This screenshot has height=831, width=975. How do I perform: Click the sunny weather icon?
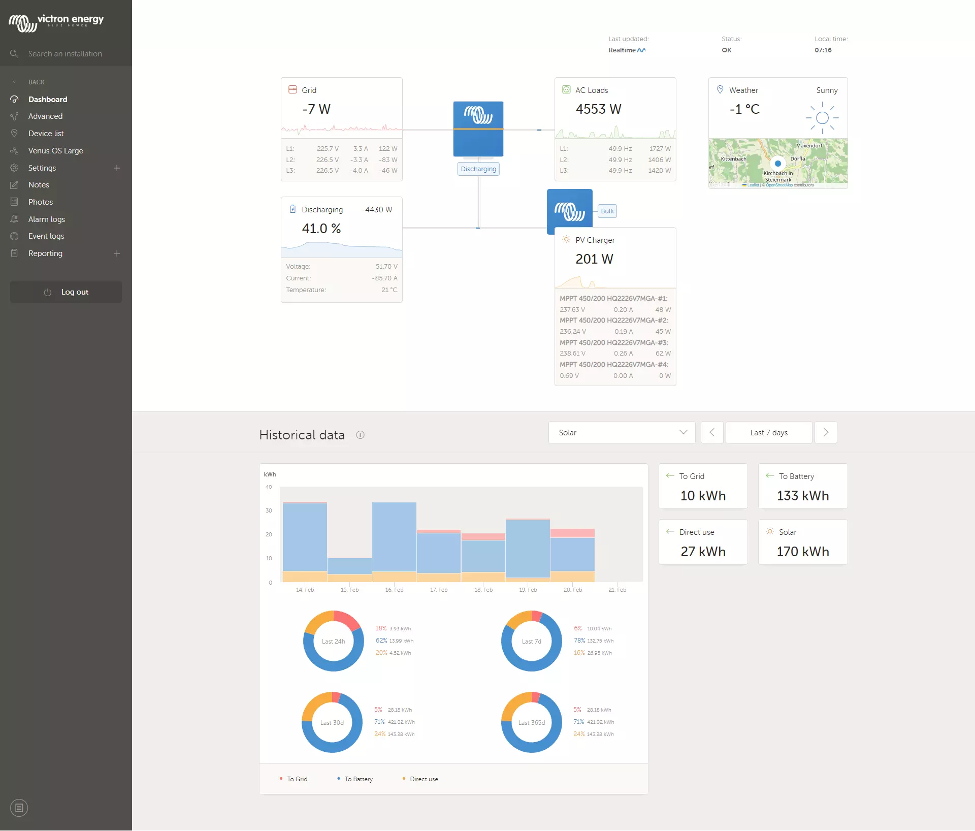(x=822, y=118)
